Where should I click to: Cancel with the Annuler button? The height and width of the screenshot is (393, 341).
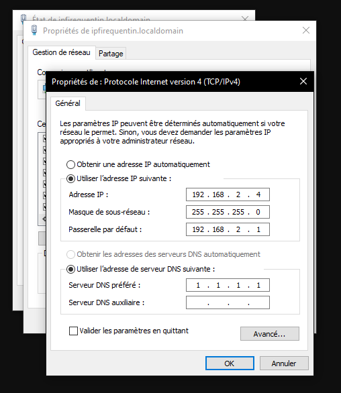tap(284, 363)
